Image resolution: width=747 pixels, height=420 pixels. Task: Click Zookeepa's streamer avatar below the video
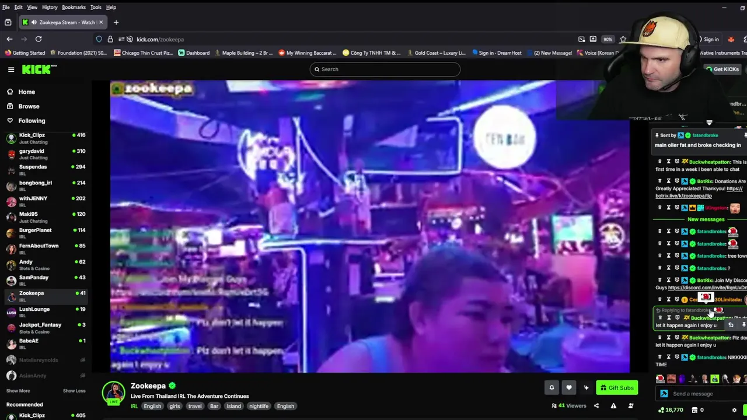point(114,393)
